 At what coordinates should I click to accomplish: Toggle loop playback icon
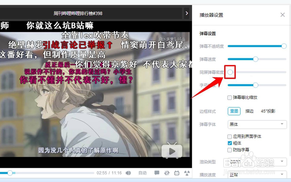coord(167,173)
